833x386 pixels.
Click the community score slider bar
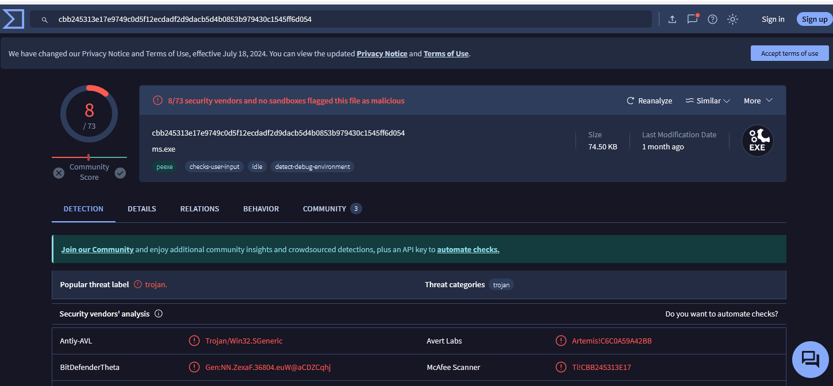pyautogui.click(x=89, y=157)
